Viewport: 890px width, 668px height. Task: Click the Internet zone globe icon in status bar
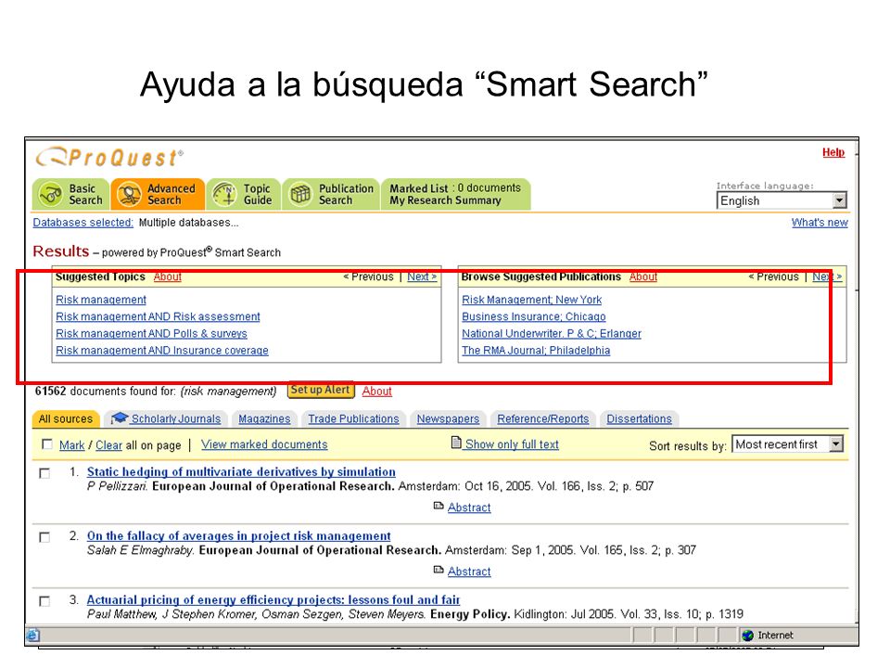tap(747, 635)
